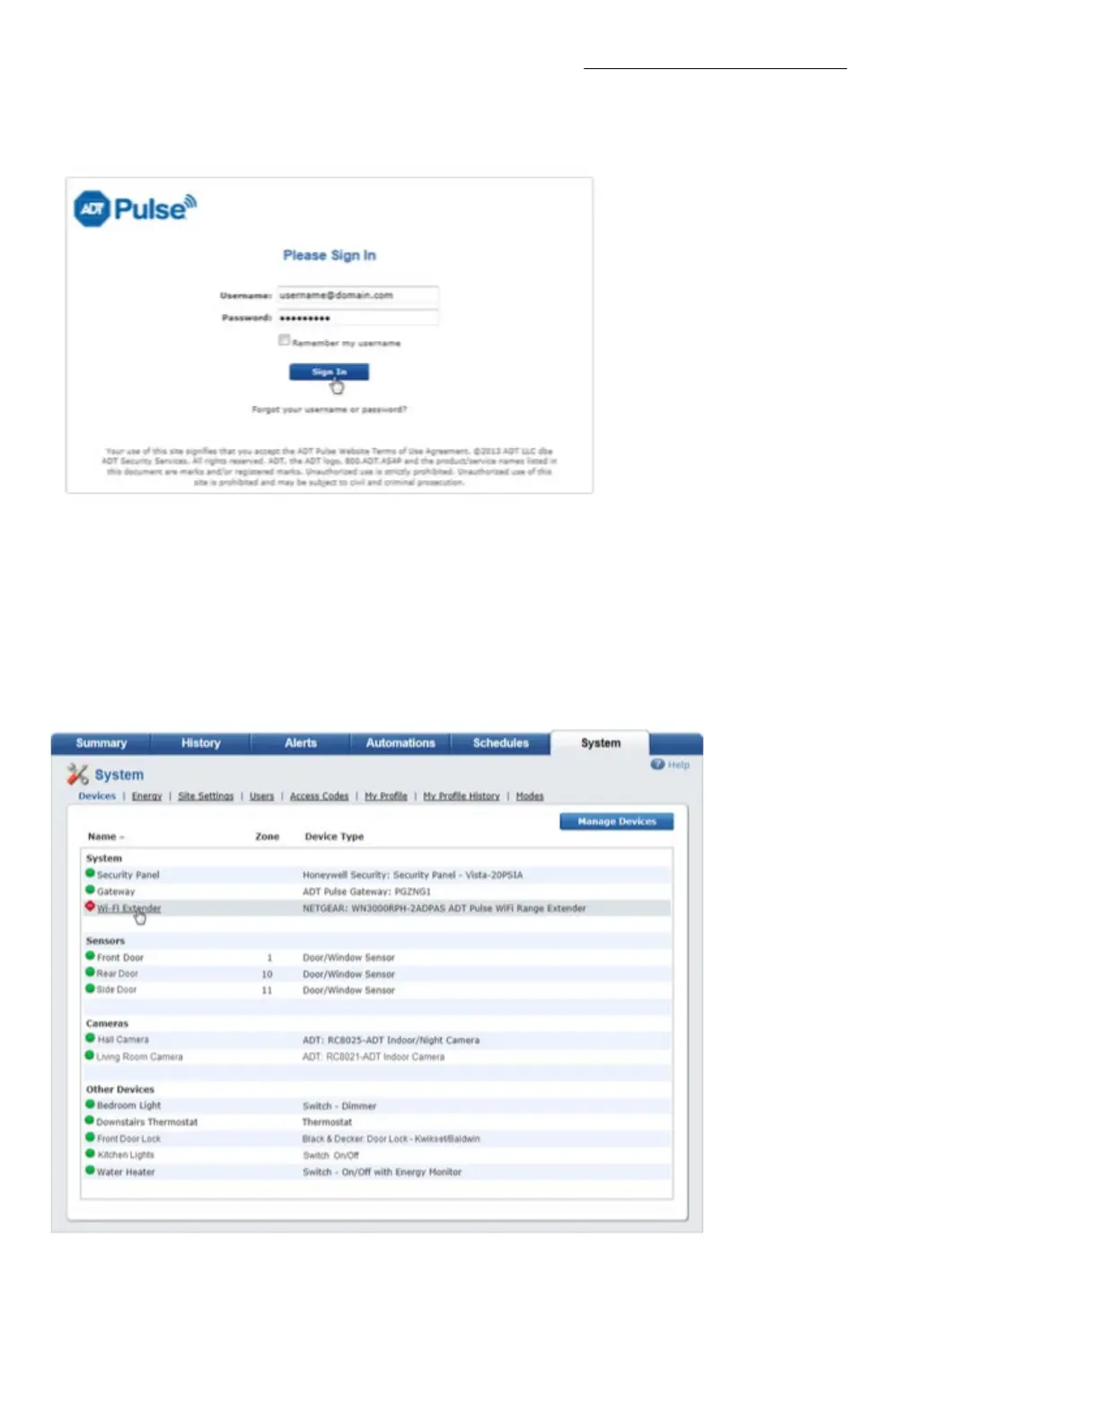Open Site Settings link
Screen dimensions: 1099x1422
[206, 796]
